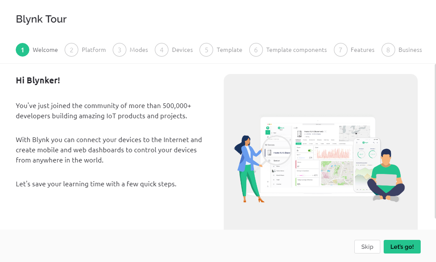The width and height of the screenshot is (436, 262).
Task: Click the step 7 circle icon
Action: coord(341,50)
